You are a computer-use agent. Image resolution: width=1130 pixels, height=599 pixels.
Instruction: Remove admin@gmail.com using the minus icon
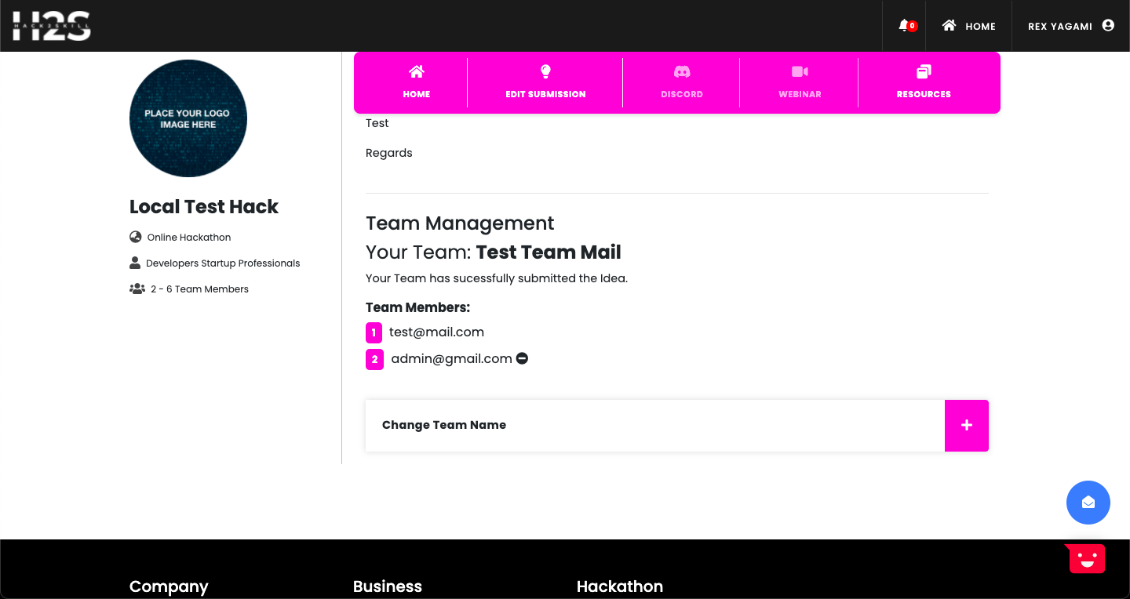(523, 358)
